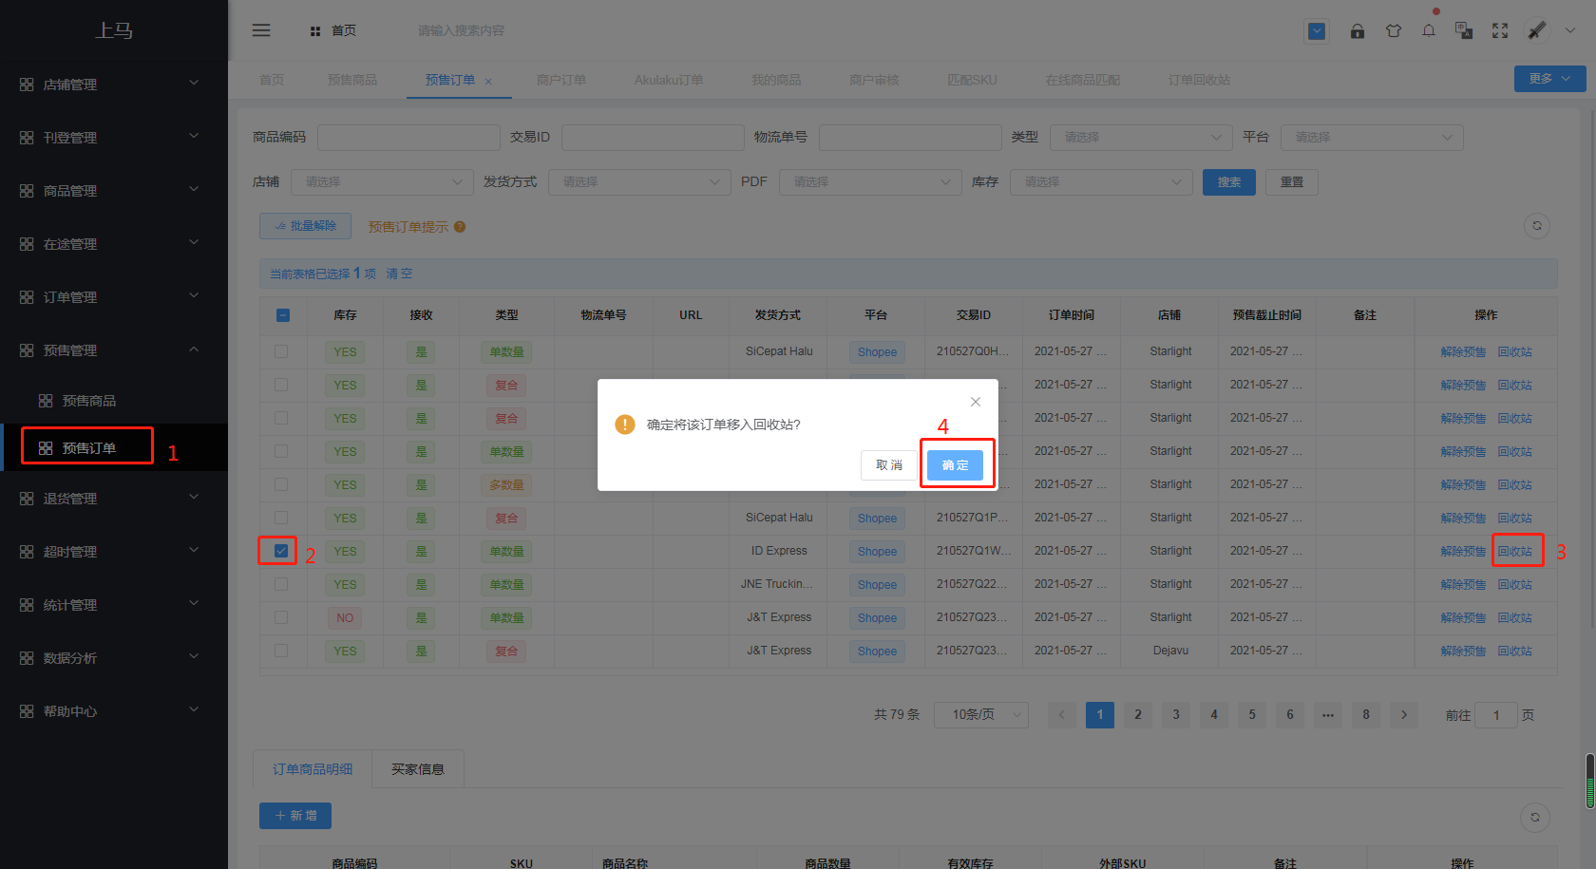Image resolution: width=1596 pixels, height=869 pixels.
Task: Click the 商品管理 sidebar icon
Action: point(27,191)
